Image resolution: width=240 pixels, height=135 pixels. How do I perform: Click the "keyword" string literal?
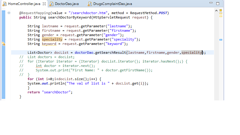tap(115, 44)
